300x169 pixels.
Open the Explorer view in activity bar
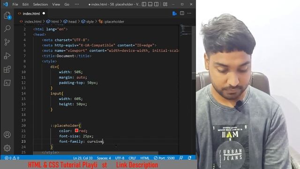click(7, 15)
